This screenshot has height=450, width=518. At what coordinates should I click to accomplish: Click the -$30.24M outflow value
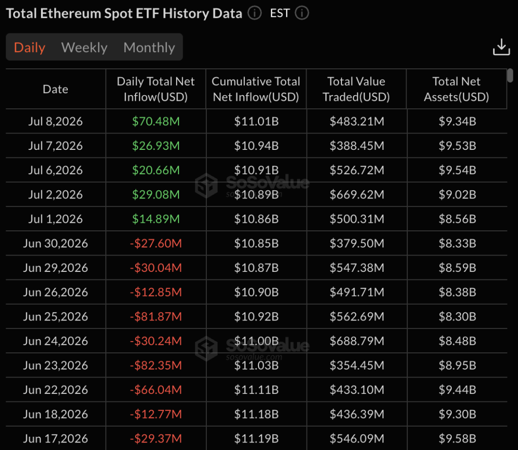(x=156, y=341)
